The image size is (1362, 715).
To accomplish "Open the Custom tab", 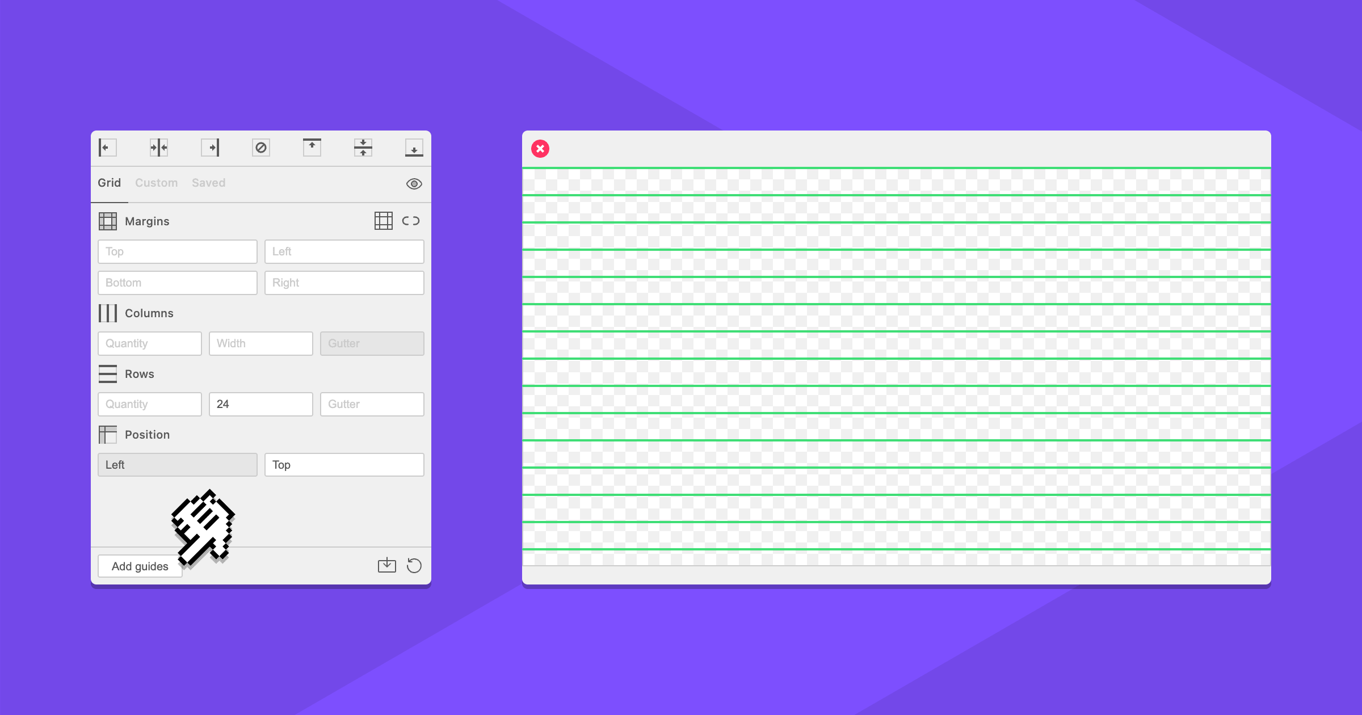I will [x=157, y=183].
